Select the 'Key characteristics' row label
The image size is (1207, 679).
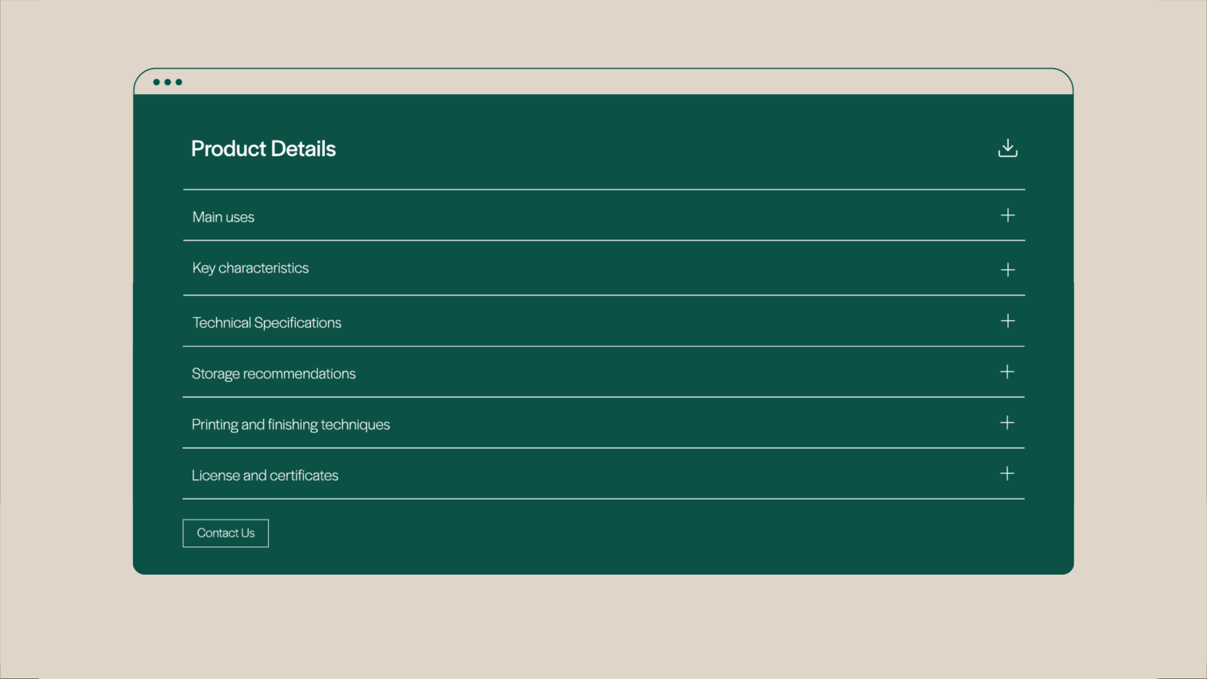250,268
